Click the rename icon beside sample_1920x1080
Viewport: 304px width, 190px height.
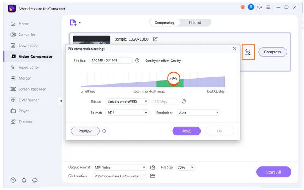[x=155, y=39]
